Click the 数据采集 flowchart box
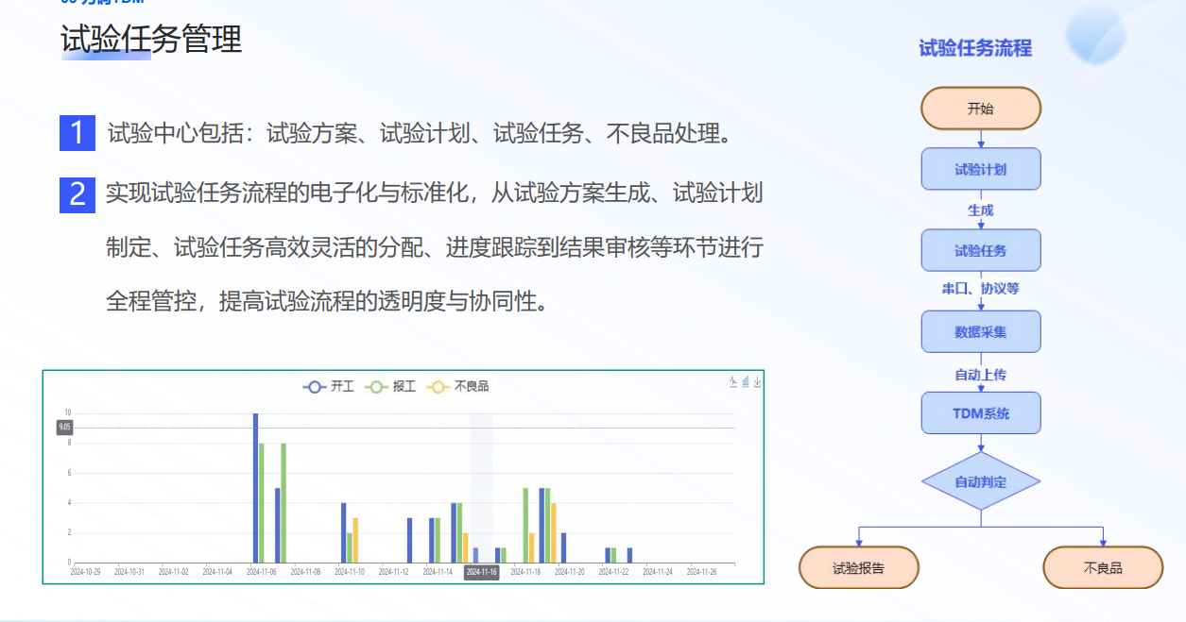The width and height of the screenshot is (1186, 622). coord(981,332)
